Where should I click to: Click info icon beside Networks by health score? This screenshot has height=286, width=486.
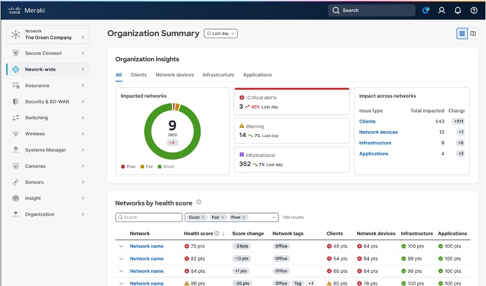tap(199, 202)
